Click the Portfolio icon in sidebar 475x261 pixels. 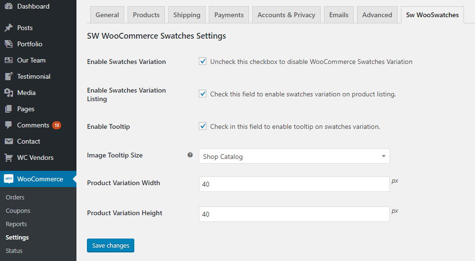(9, 44)
